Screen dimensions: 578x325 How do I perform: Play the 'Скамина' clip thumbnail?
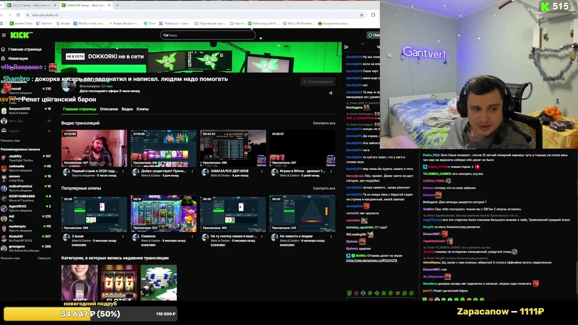tap(163, 214)
